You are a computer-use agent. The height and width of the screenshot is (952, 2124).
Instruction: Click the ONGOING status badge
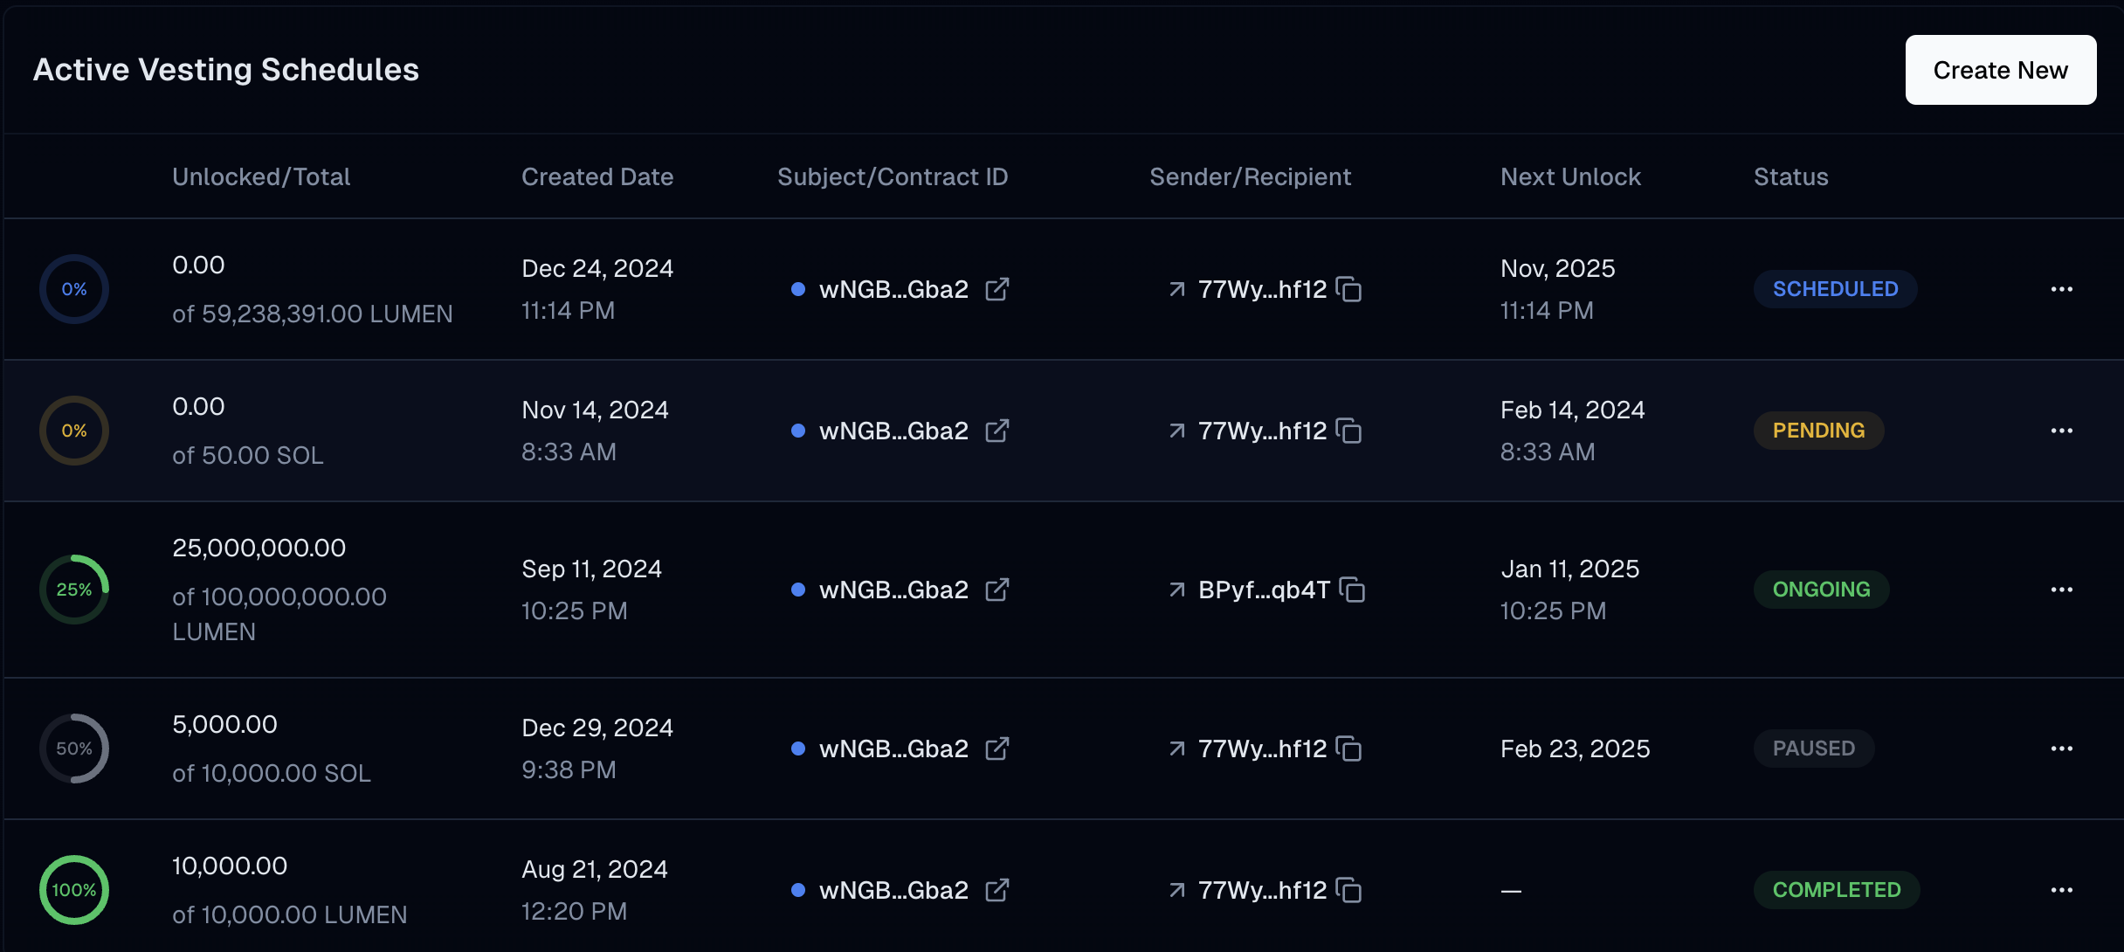coord(1821,590)
